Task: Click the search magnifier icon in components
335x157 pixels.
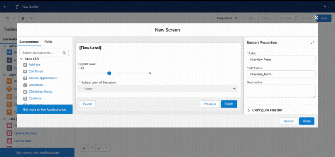Action: pos(64,53)
